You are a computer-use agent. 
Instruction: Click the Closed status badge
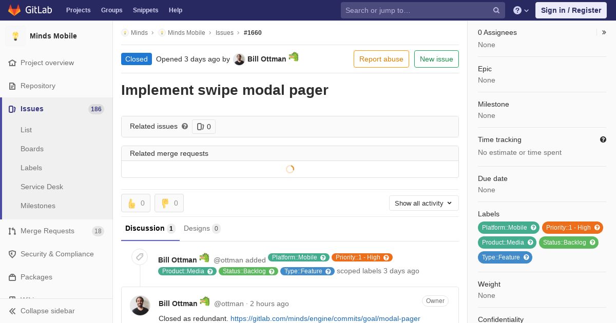(x=137, y=59)
